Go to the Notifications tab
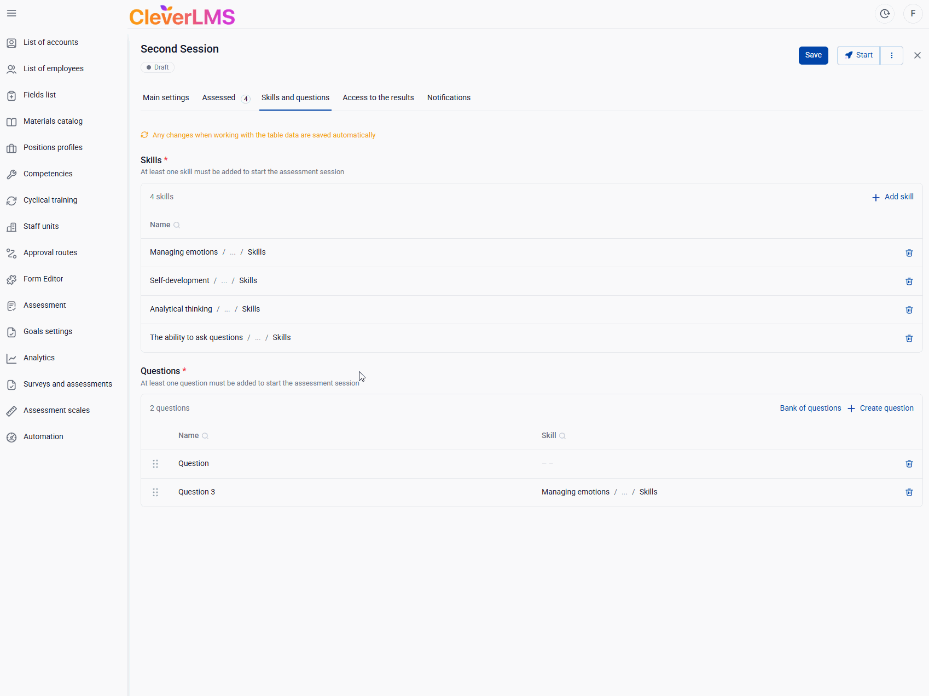Viewport: 929px width, 696px height. click(449, 97)
